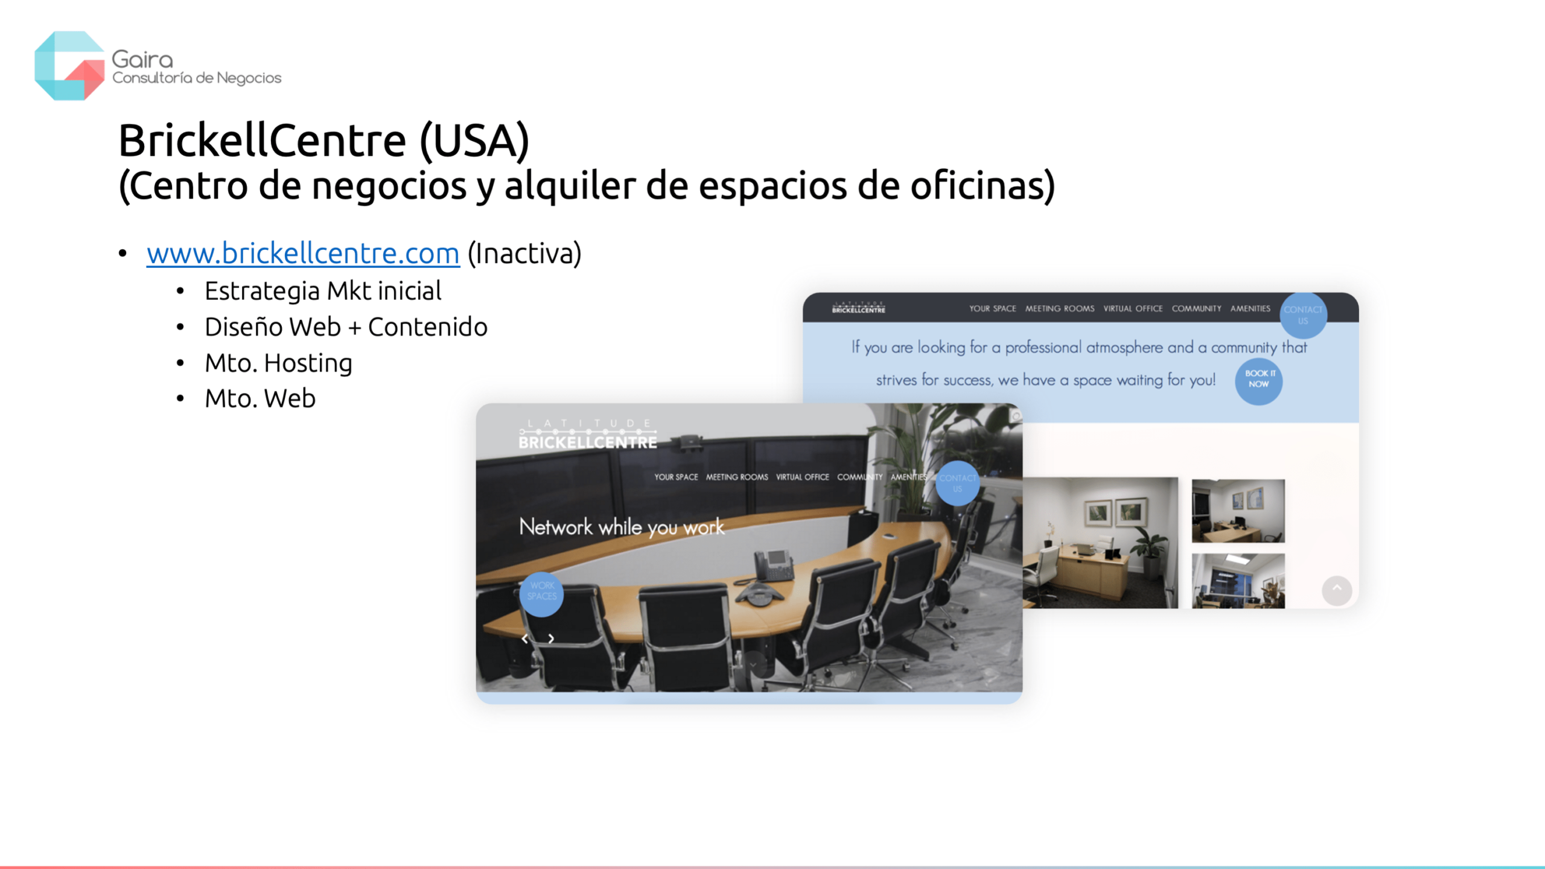Image resolution: width=1545 pixels, height=869 pixels.
Task: Click AMENITIES in the top-right website screenshot
Action: (x=1250, y=308)
